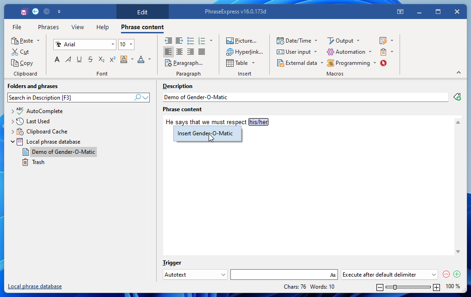Toggle underline formatting
This screenshot has width=471, height=297.
79,59
